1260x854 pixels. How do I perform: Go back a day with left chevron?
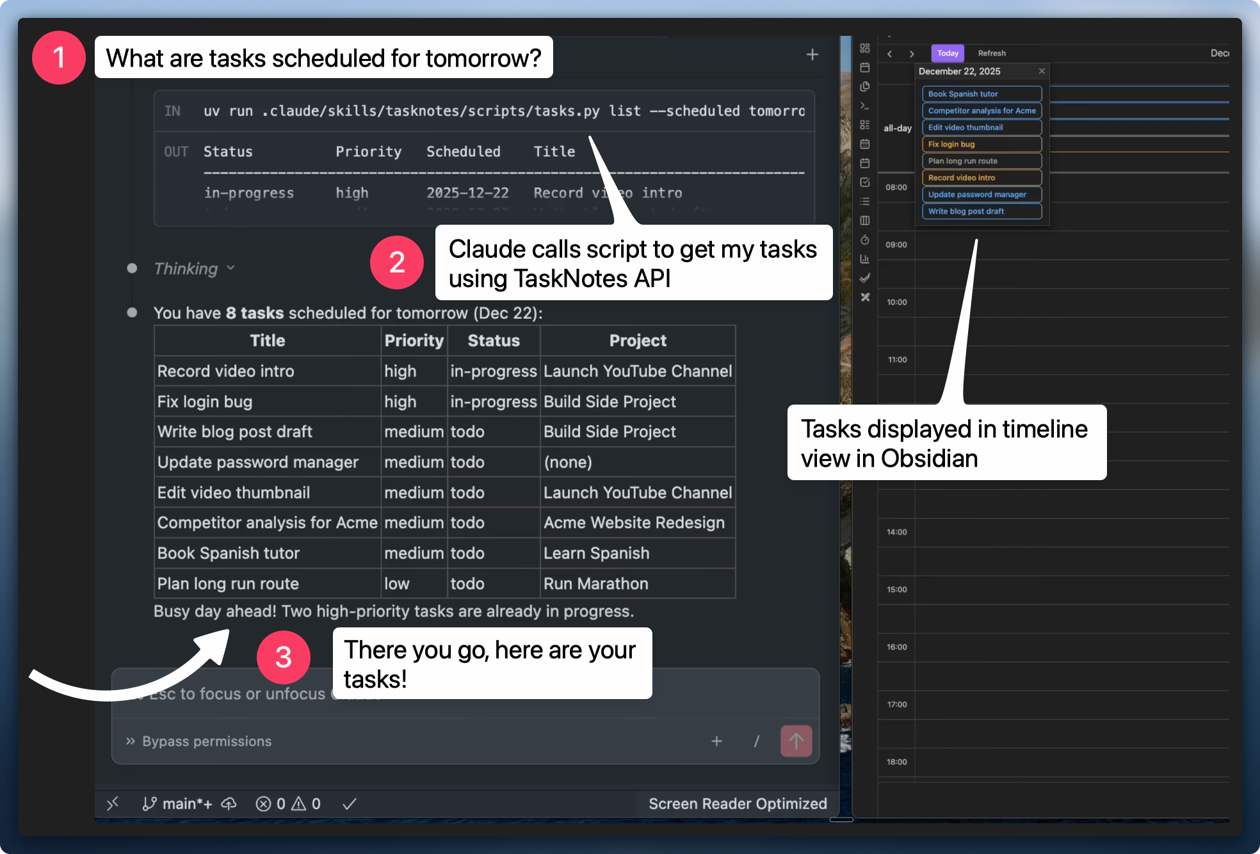pyautogui.click(x=889, y=54)
